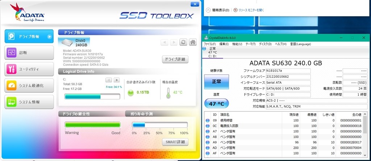Open CrystalDiskInfo 言語(Language) menu

tap(300, 44)
